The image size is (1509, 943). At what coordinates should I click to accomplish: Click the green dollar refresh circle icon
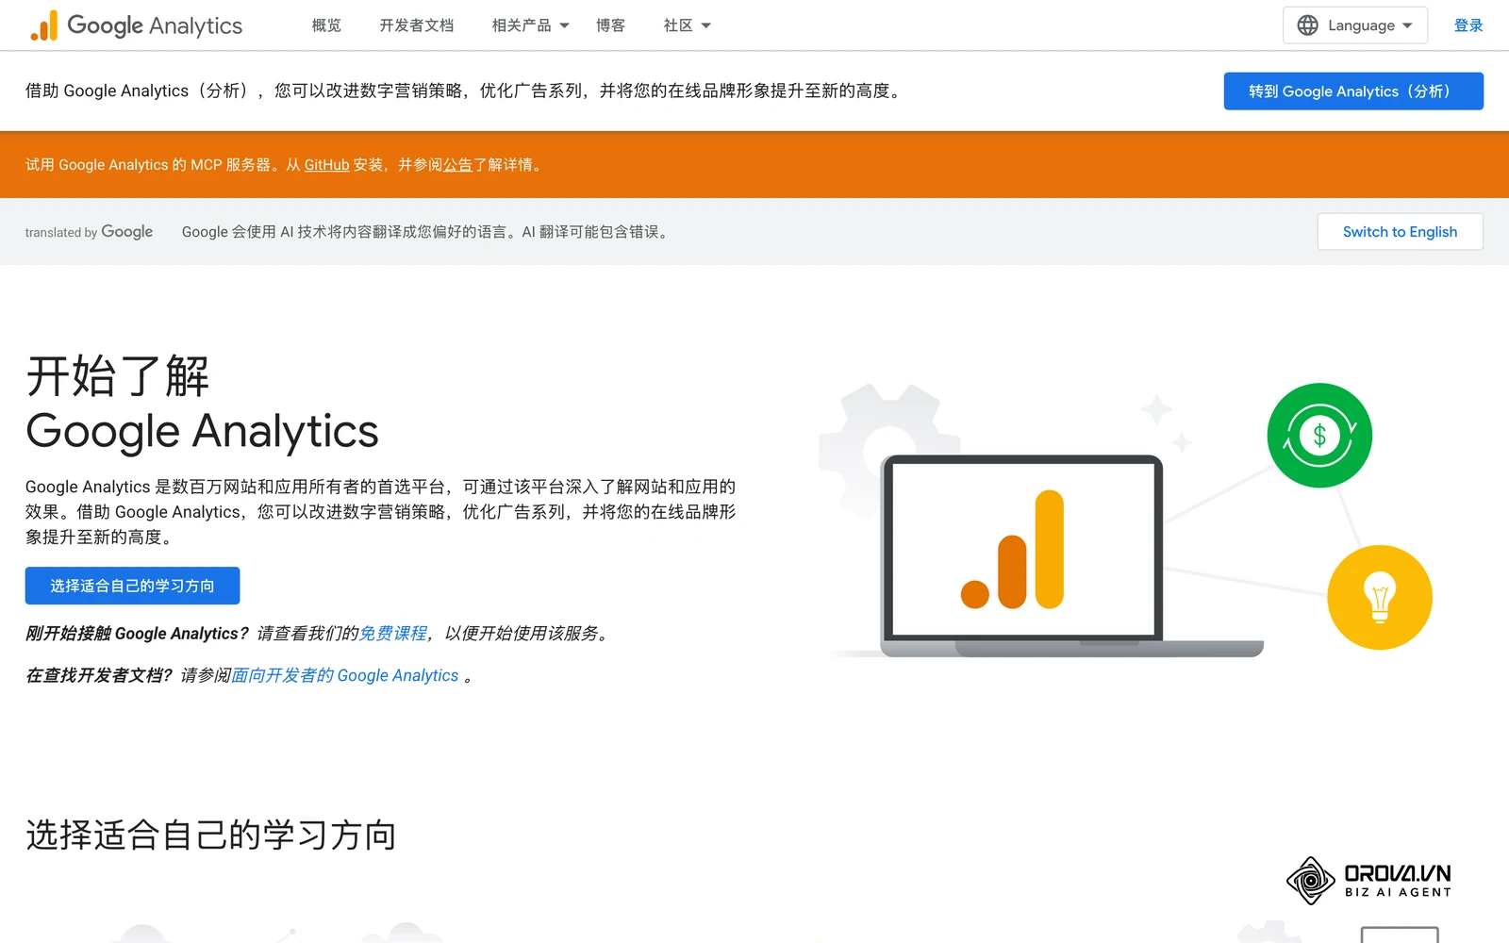click(x=1319, y=435)
